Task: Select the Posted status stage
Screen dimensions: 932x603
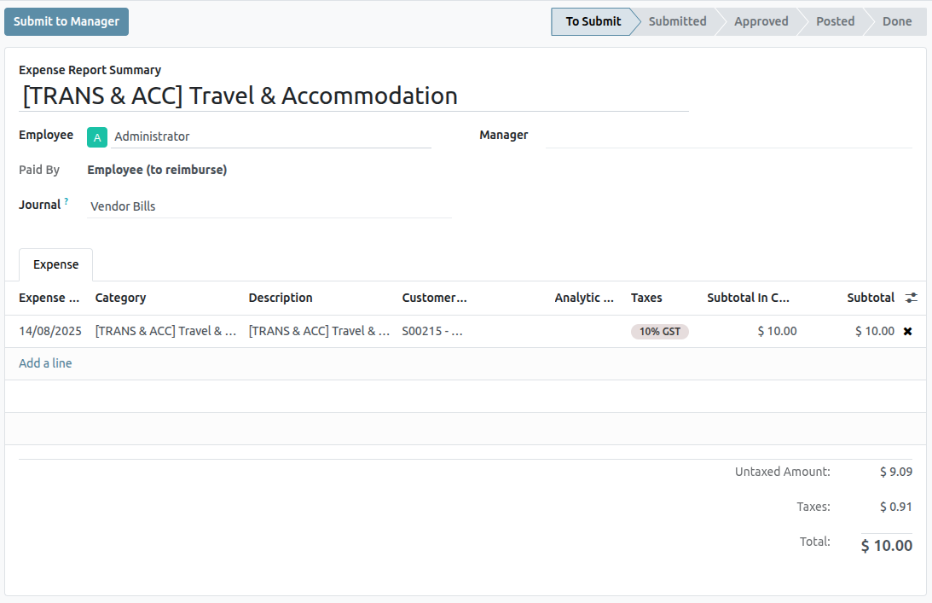Action: tap(834, 21)
